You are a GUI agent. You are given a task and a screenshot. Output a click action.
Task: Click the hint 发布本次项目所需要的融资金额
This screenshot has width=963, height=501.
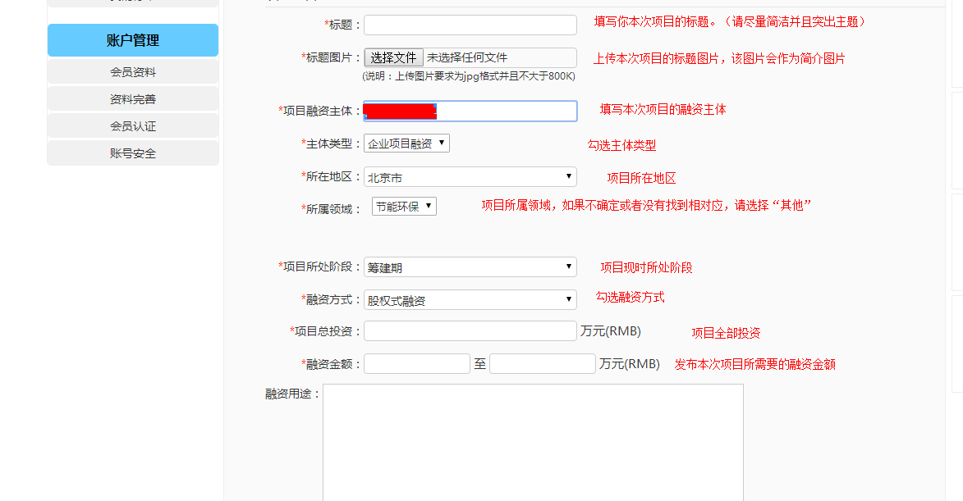pos(754,364)
